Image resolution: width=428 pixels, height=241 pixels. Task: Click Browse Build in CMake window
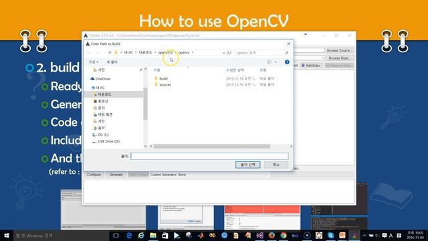pos(340,58)
